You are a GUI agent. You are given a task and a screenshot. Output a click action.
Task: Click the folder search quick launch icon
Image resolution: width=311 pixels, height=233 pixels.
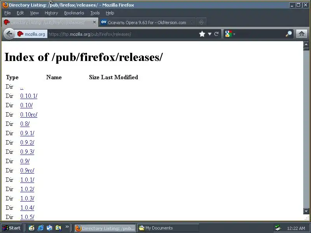(58, 228)
